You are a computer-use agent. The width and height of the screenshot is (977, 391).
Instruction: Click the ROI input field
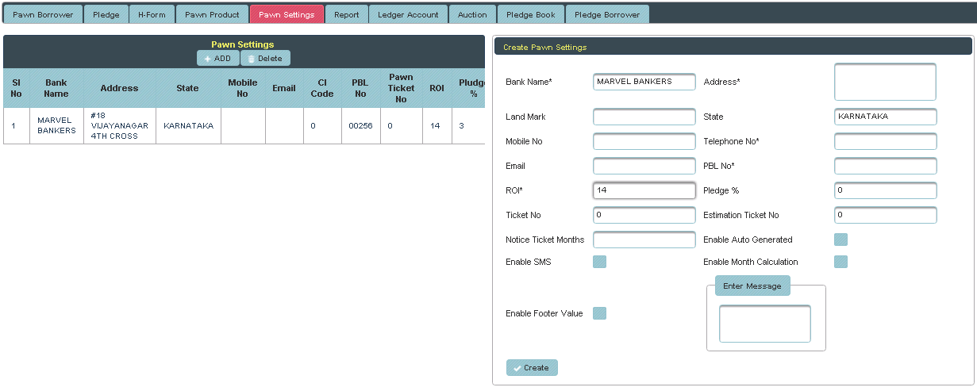point(644,190)
